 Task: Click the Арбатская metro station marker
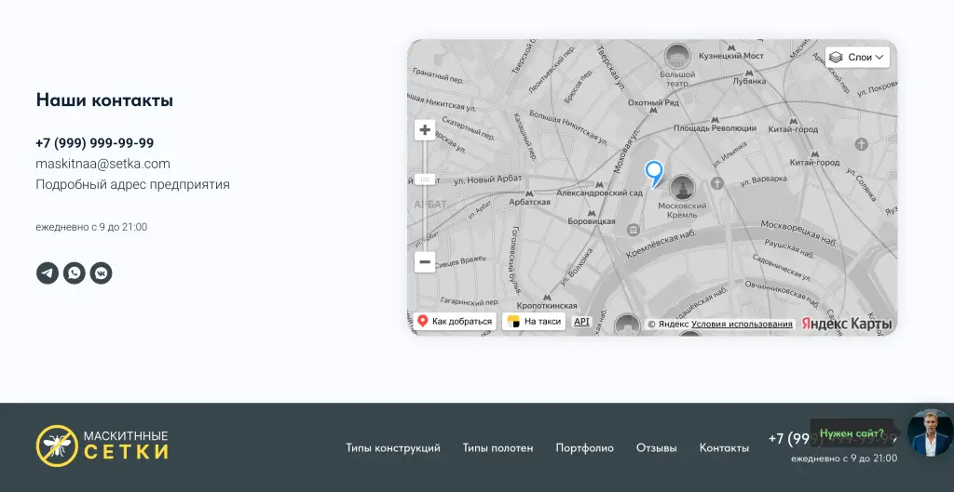click(529, 193)
